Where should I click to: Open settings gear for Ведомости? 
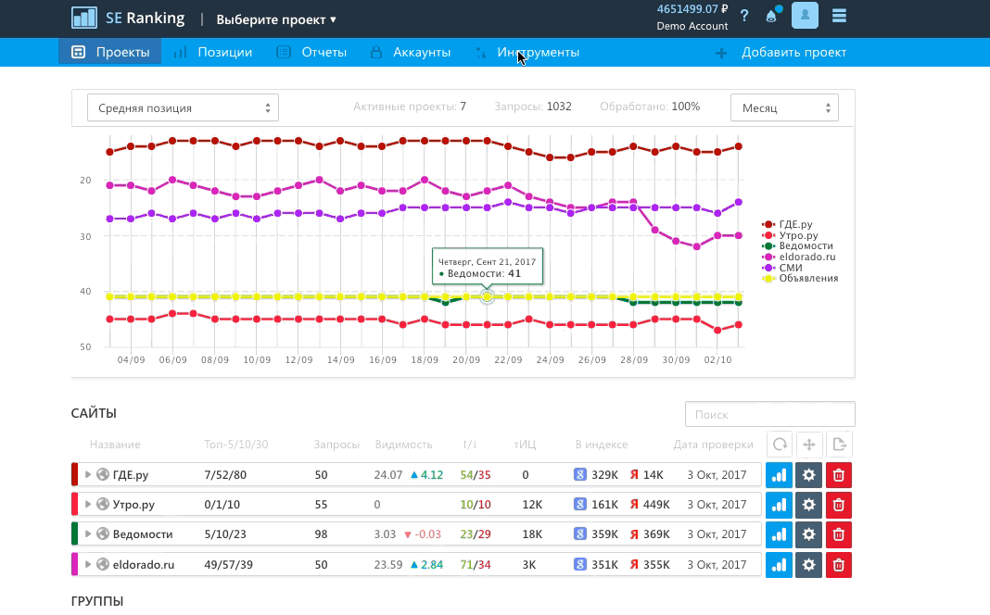(809, 534)
